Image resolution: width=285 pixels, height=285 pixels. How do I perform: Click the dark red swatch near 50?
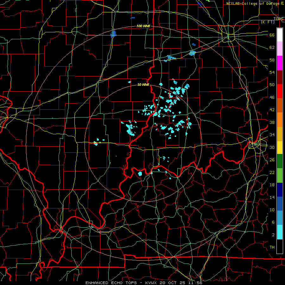tap(280, 77)
